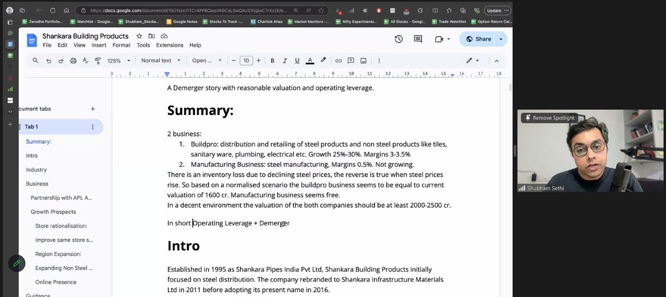
Task: Click the document title Shankara Building Products
Action: click(x=85, y=36)
